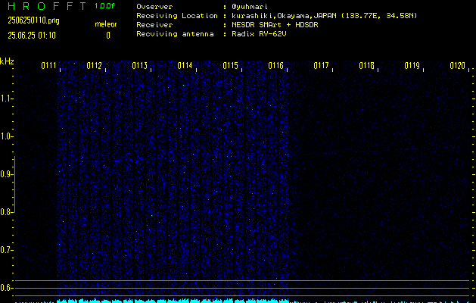Click the Ovserver label
Viewport: 476px width, 303px height.
point(154,7)
